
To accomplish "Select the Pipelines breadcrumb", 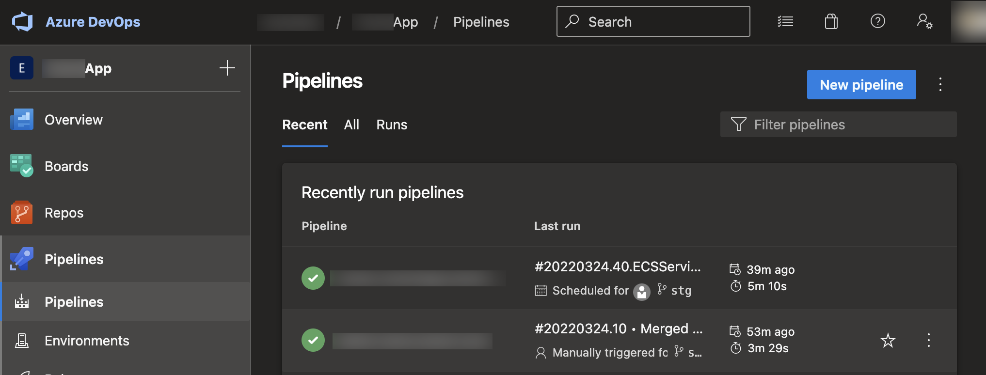I will 481,22.
